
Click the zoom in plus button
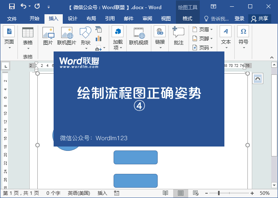[x=252, y=193]
